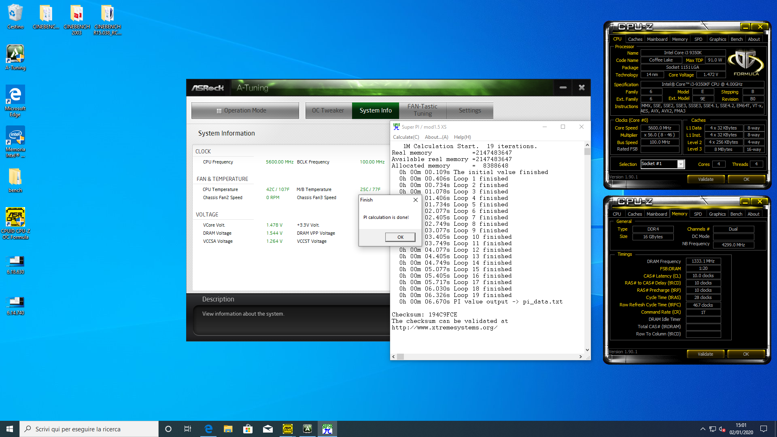
Task: Click the CPU Frequency value 5600.00 MHz
Action: coord(279,162)
